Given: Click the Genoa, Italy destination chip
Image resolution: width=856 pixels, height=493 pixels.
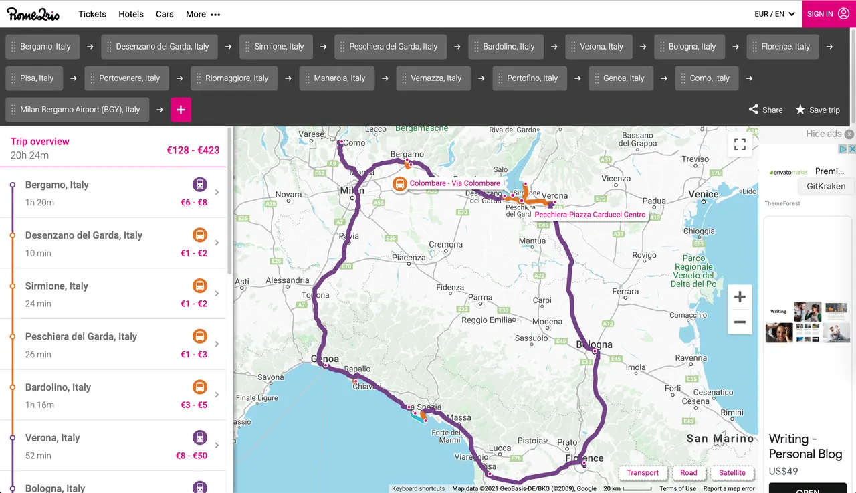Looking at the screenshot, I should 621,78.
